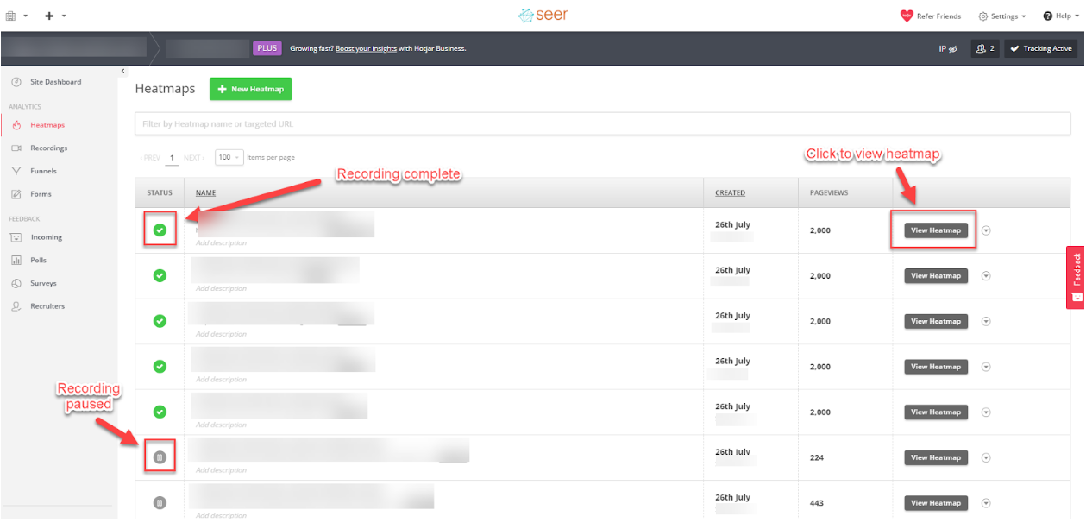Expand the 100 items per page dropdown

point(228,157)
